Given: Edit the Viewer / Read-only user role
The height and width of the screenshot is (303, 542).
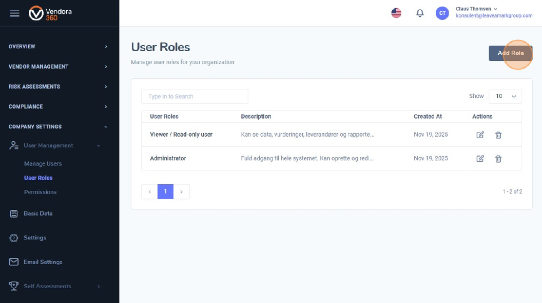Looking at the screenshot, I should [x=480, y=135].
